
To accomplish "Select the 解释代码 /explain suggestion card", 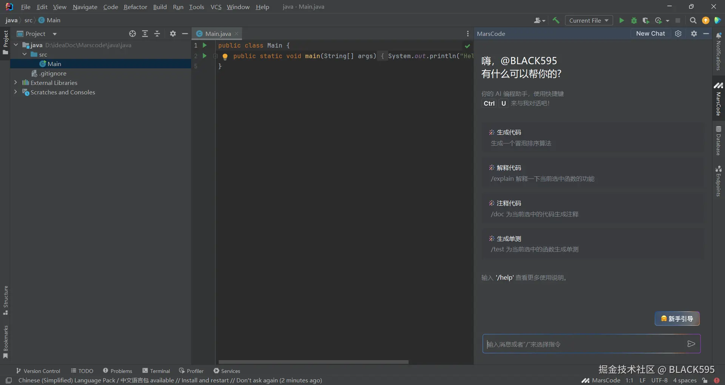I will click(593, 173).
